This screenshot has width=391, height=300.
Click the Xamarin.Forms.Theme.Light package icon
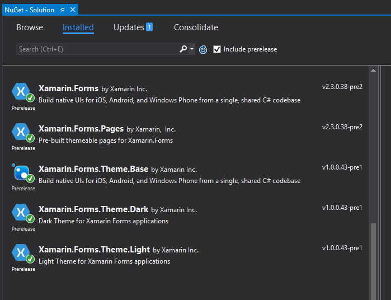tap(23, 254)
